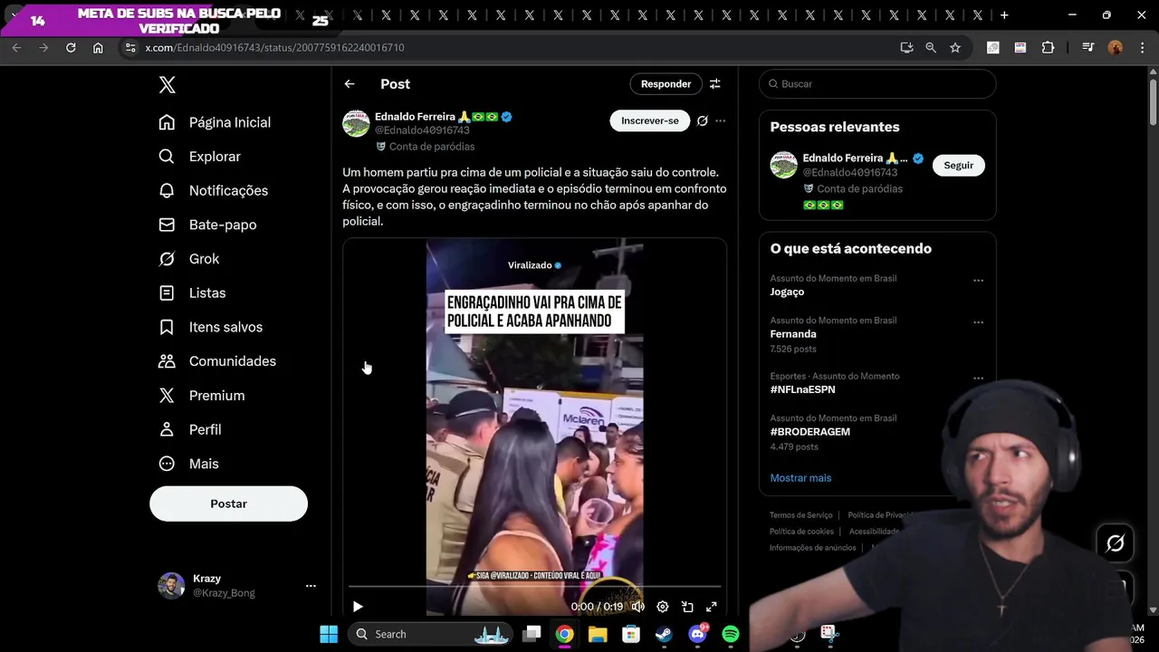Bookmark this page with the star
This screenshot has height=652, width=1159.
click(x=955, y=47)
